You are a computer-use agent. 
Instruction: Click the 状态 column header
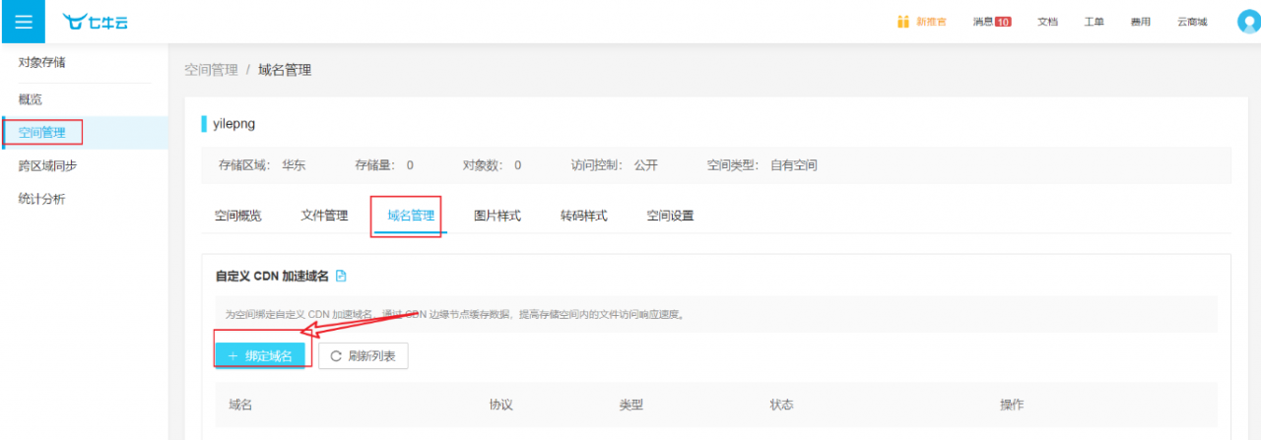tap(782, 405)
